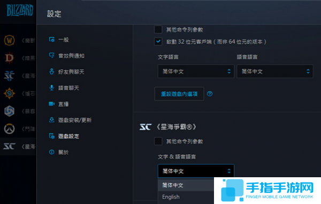Choose 简体中文 in open dropdown list
The height and width of the screenshot is (204, 321).
coord(186,185)
